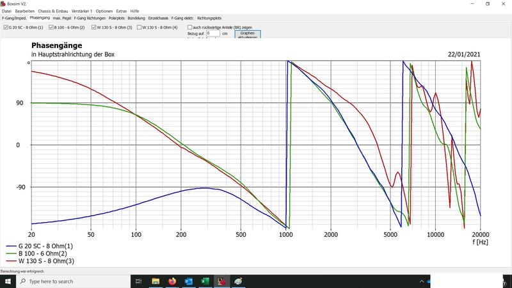Open Excel from the taskbar

coord(205,281)
